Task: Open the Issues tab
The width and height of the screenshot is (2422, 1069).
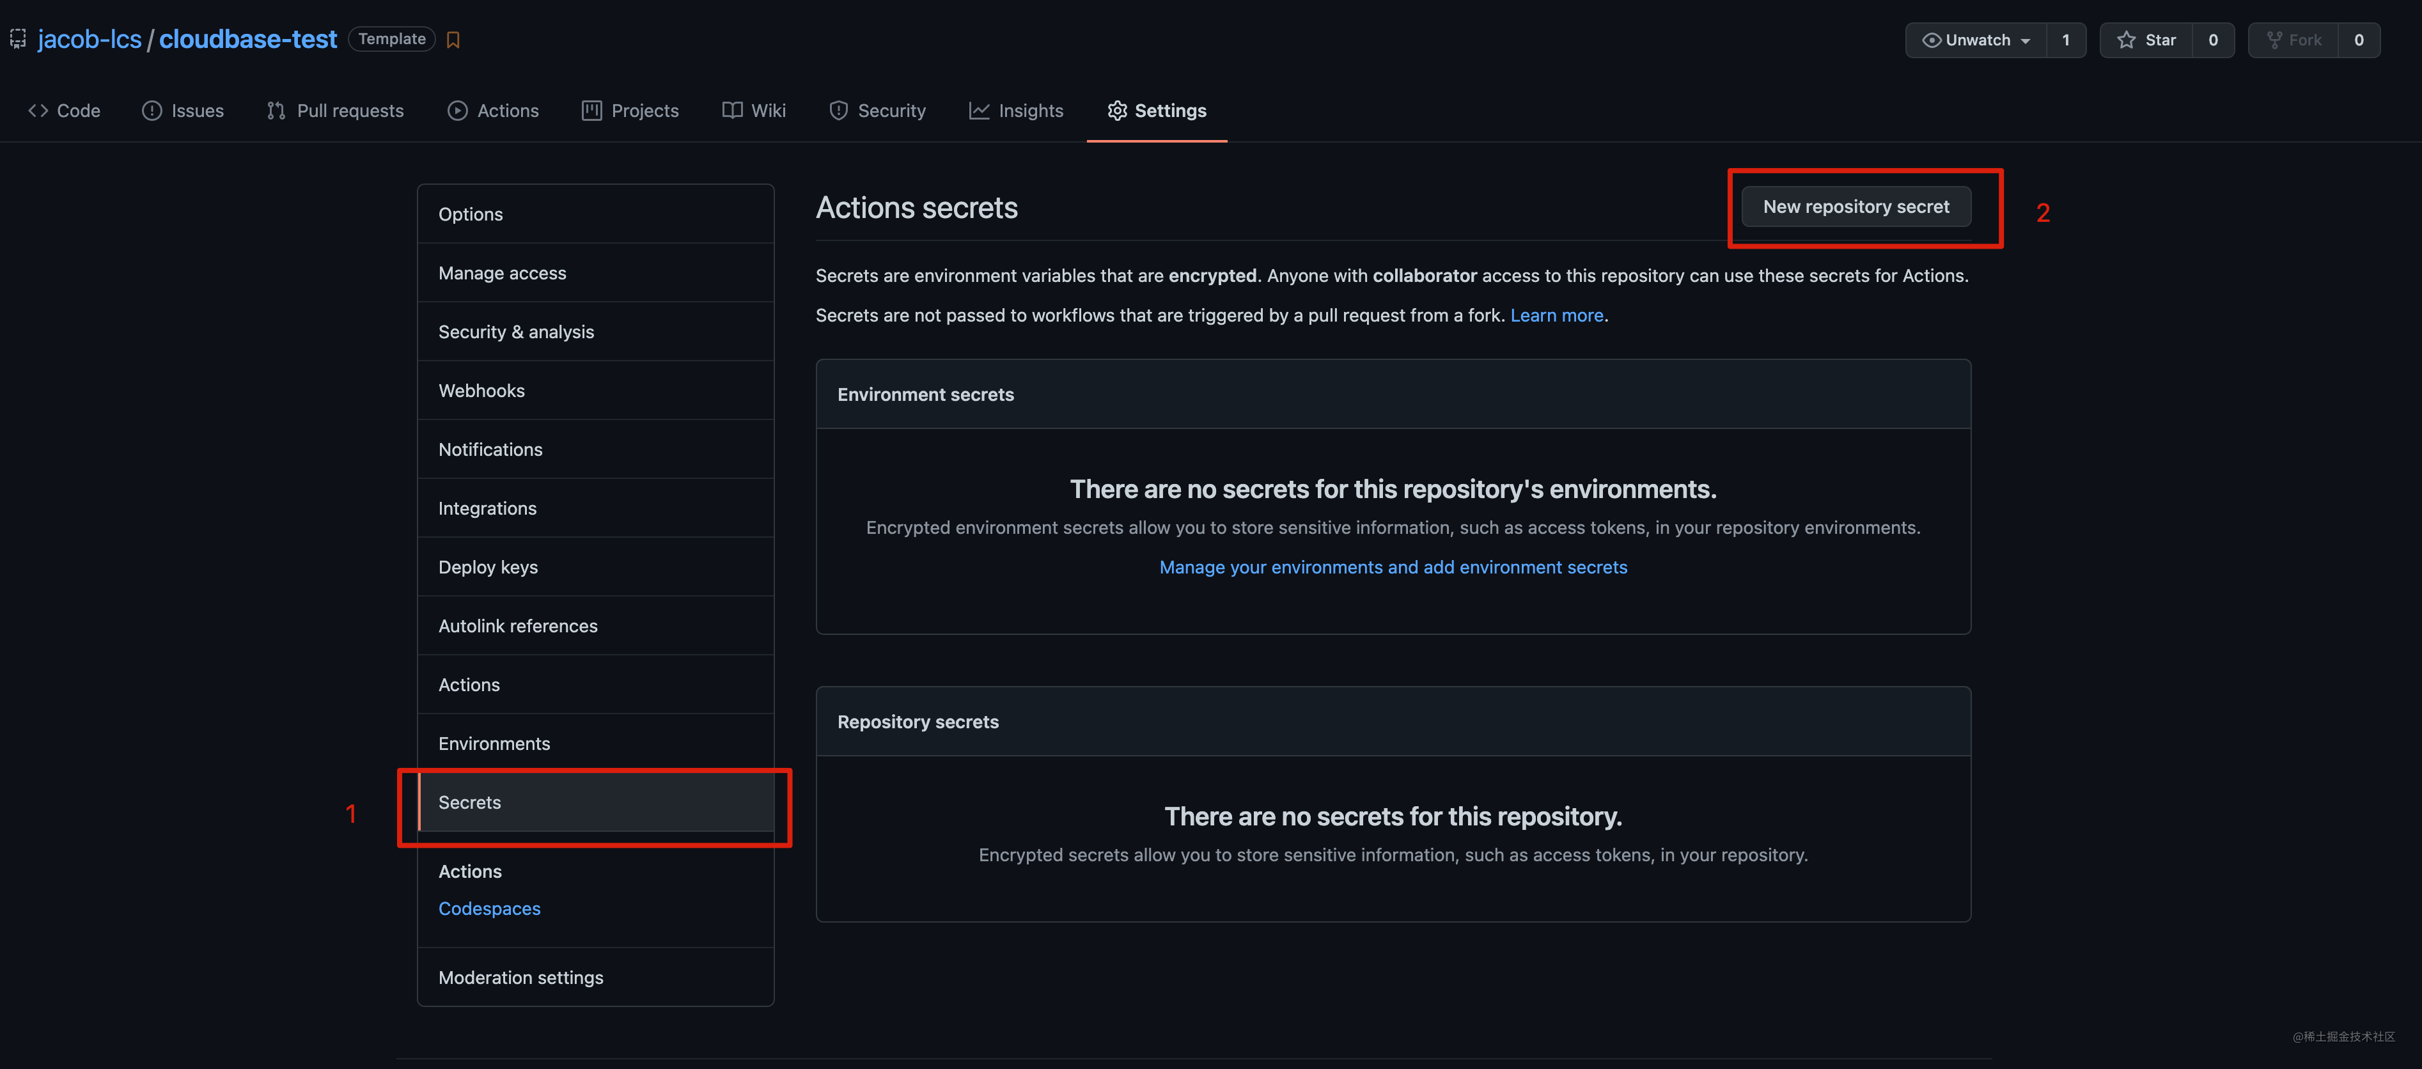Action: coord(184,111)
